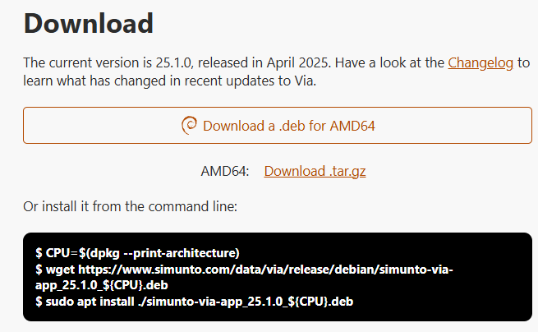Screen dimensions: 538x332
Task: Click the dollar prompt before sudo
Action: point(39,302)
